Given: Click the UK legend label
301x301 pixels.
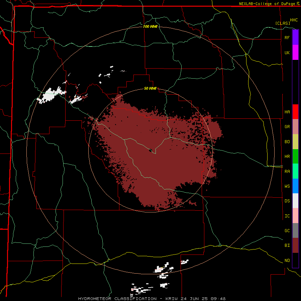Looking at the screenshot, I should 287,53.
